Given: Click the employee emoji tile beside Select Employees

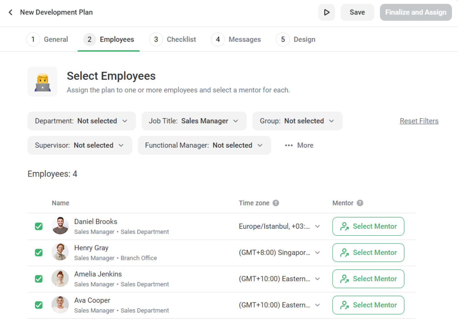Looking at the screenshot, I should click(43, 82).
